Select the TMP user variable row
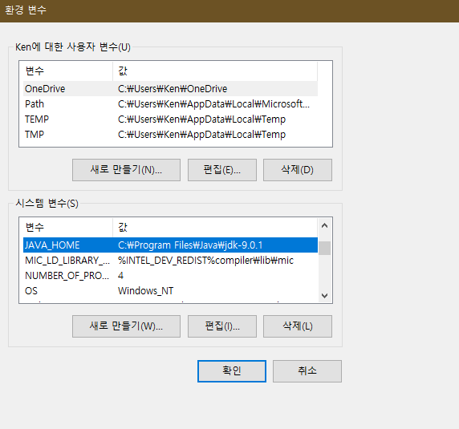The width and height of the screenshot is (459, 429). coord(170,134)
